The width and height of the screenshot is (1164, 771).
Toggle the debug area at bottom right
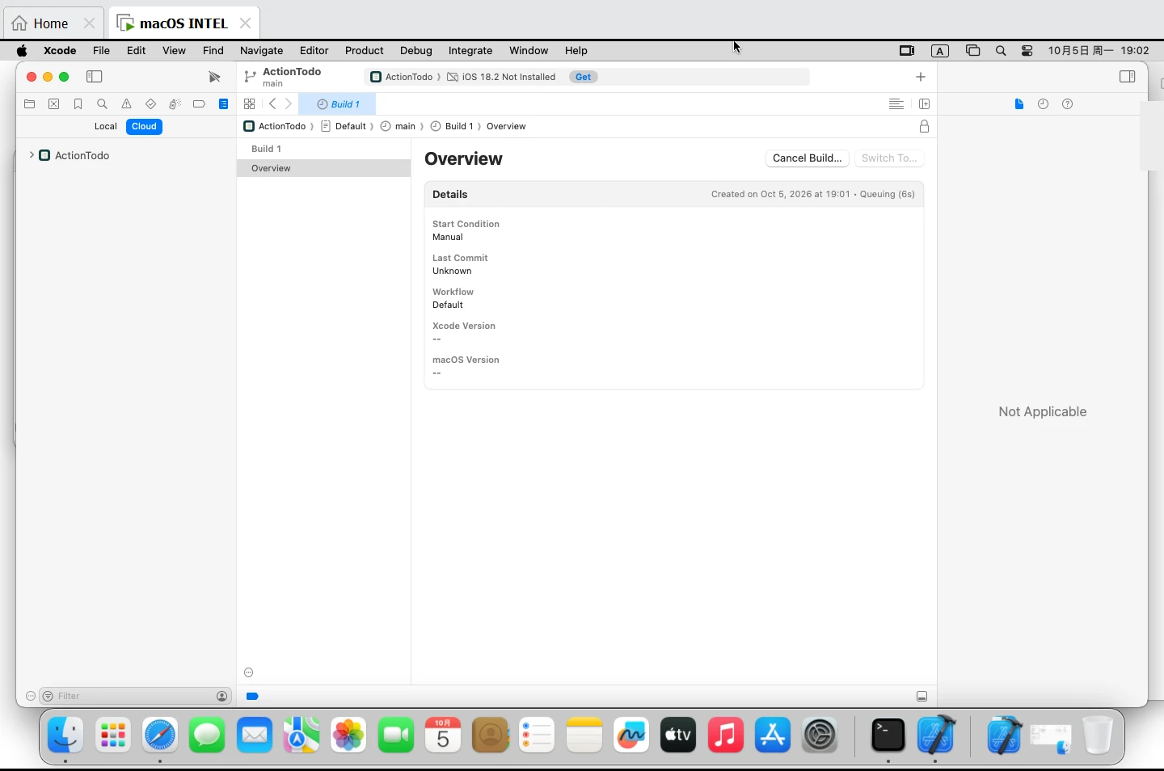click(x=922, y=697)
